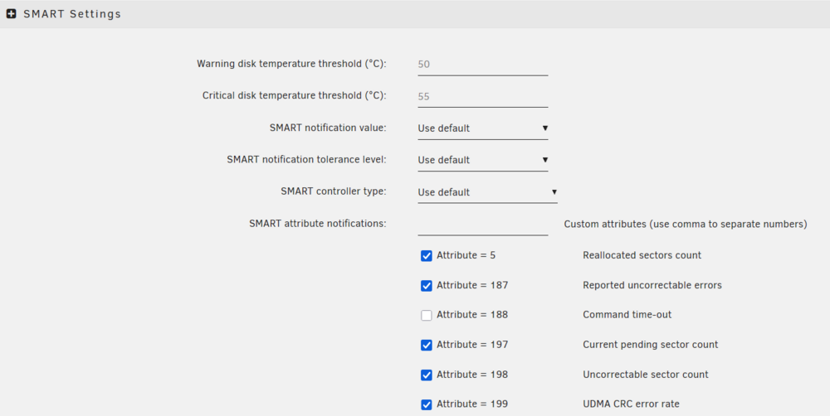Viewport: 830px width, 416px height.
Task: Click the arrow of SMART notification value
Action: (x=545, y=128)
